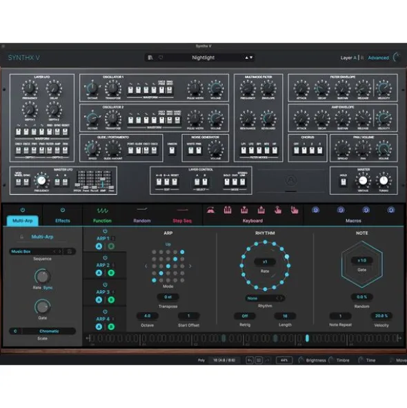Click the ARP 4 green circle button

pos(111,327)
